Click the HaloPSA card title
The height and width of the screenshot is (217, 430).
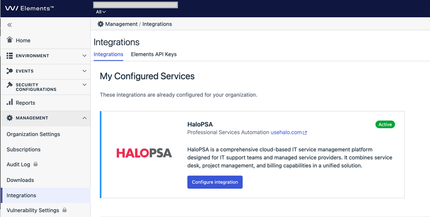[x=200, y=125]
